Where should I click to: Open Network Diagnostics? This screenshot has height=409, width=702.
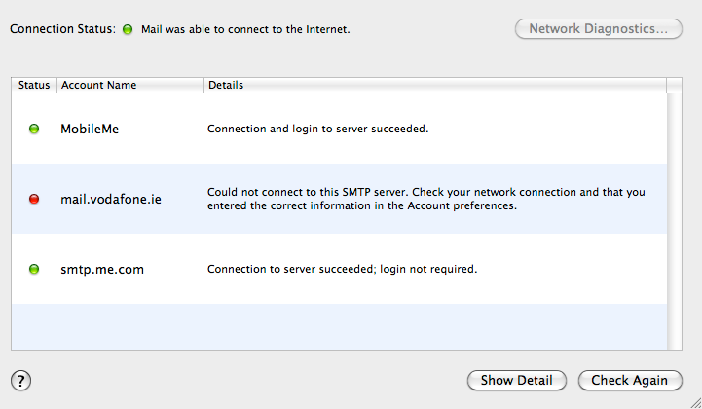[598, 29]
